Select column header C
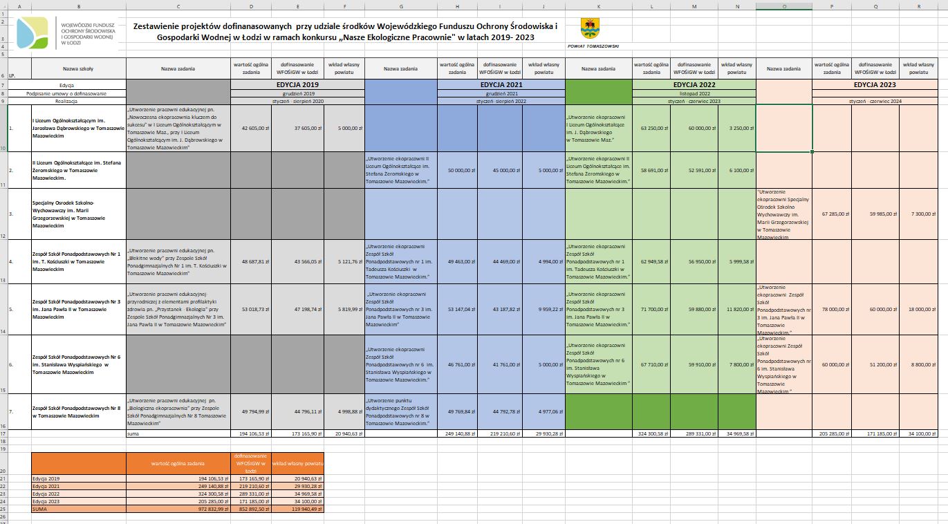 point(178,6)
